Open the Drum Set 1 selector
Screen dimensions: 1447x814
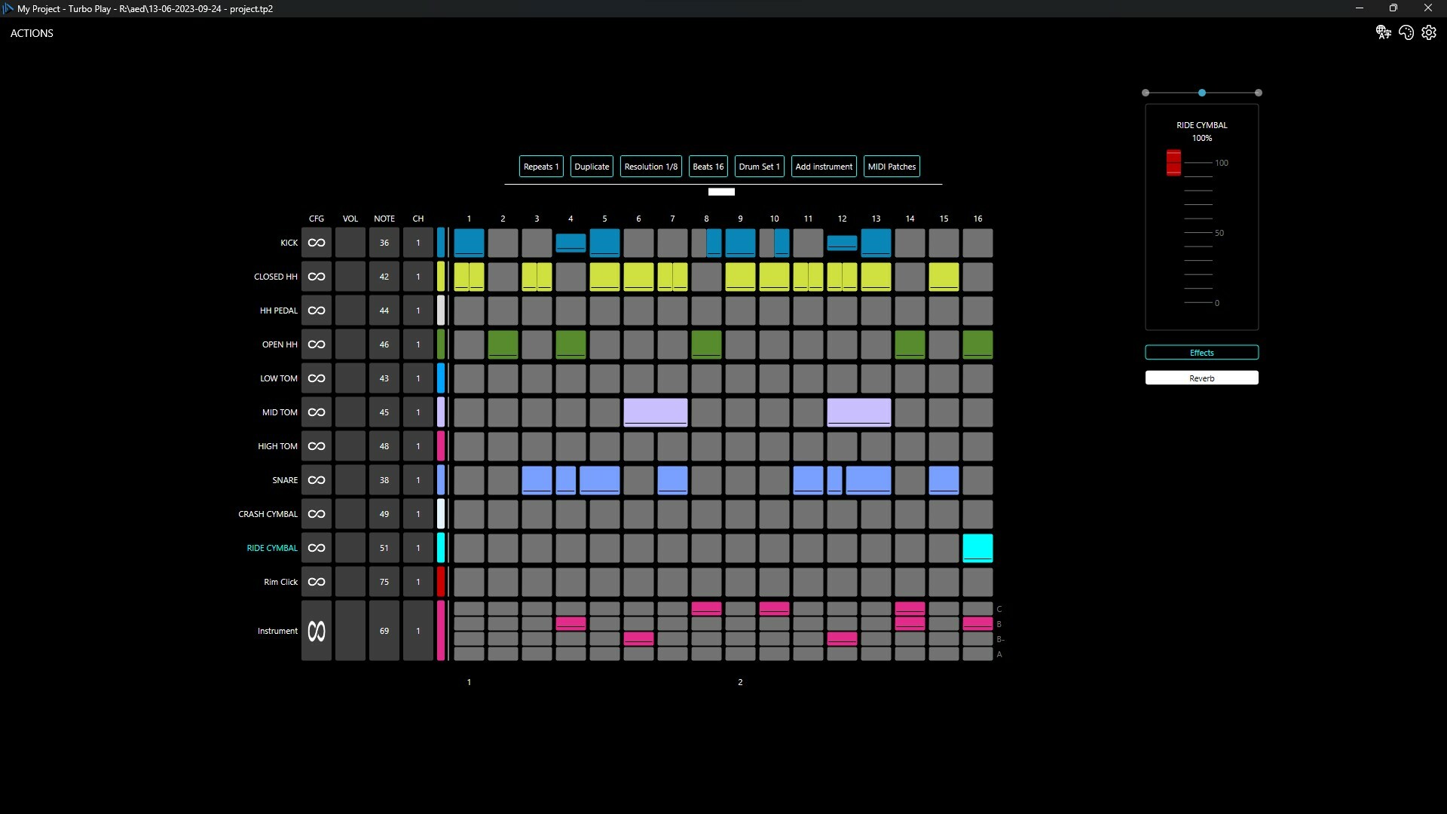(x=759, y=166)
